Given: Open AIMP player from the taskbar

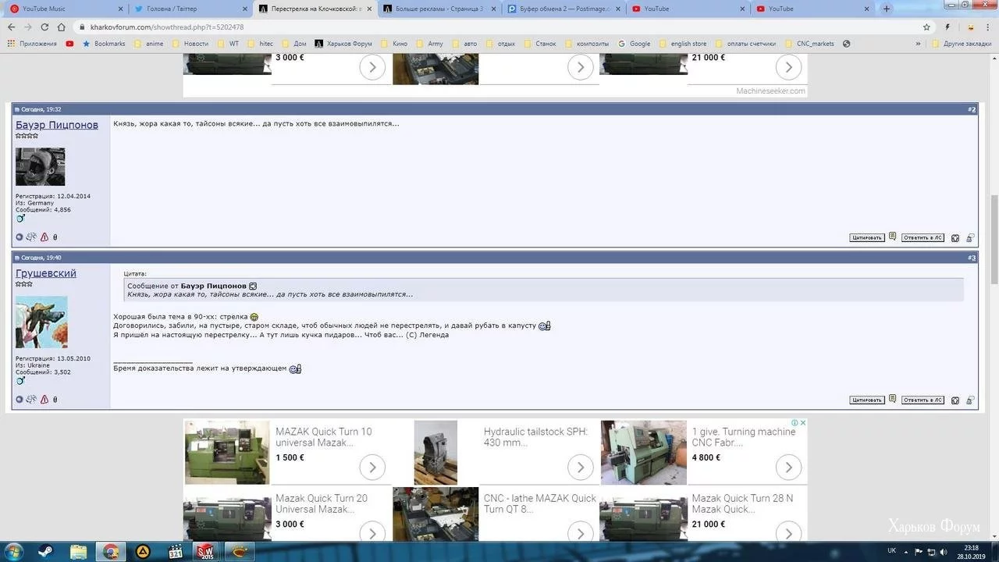Looking at the screenshot, I should click(143, 552).
